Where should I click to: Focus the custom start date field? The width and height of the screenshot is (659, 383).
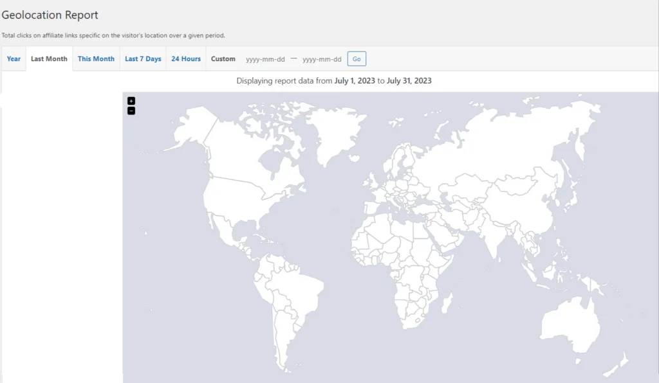pos(265,59)
